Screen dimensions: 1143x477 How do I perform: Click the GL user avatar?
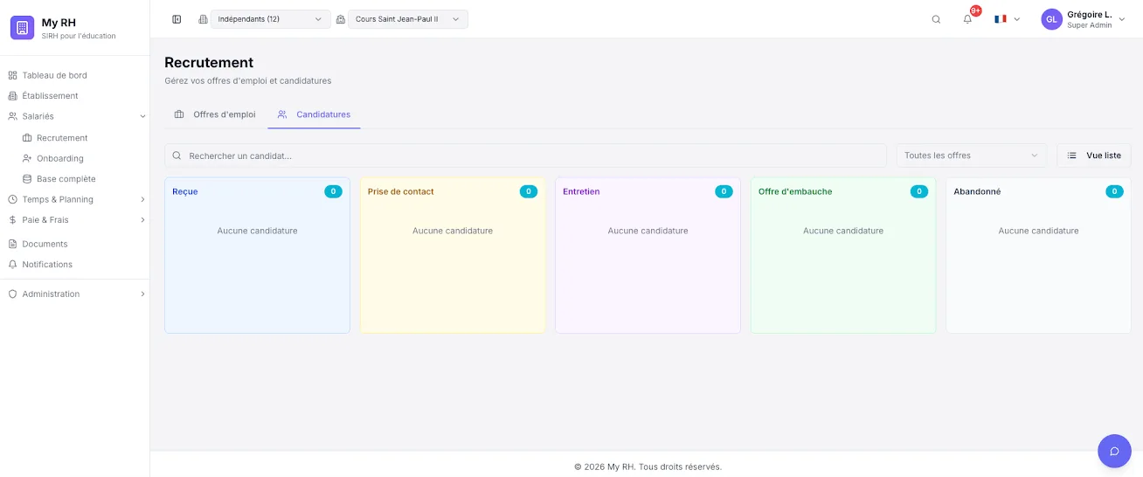[1051, 19]
